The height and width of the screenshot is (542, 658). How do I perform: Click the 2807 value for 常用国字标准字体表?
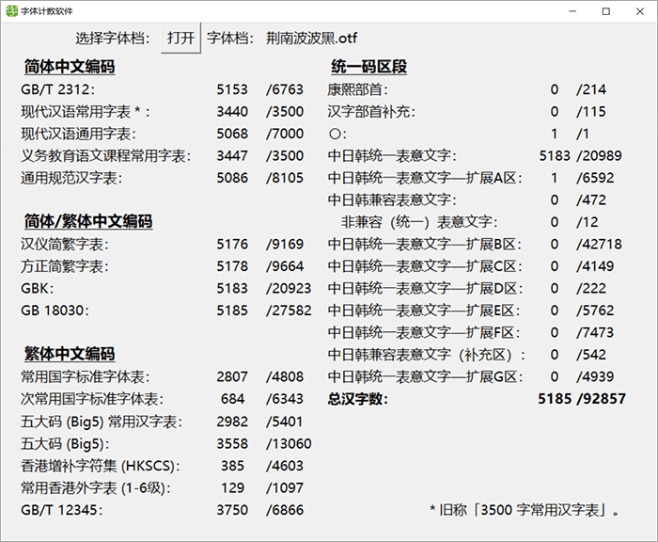(x=232, y=377)
